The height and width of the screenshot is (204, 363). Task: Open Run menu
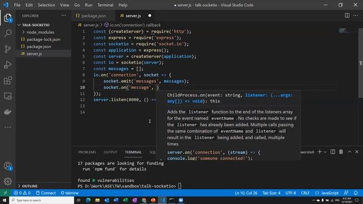pyautogui.click(x=88, y=5)
